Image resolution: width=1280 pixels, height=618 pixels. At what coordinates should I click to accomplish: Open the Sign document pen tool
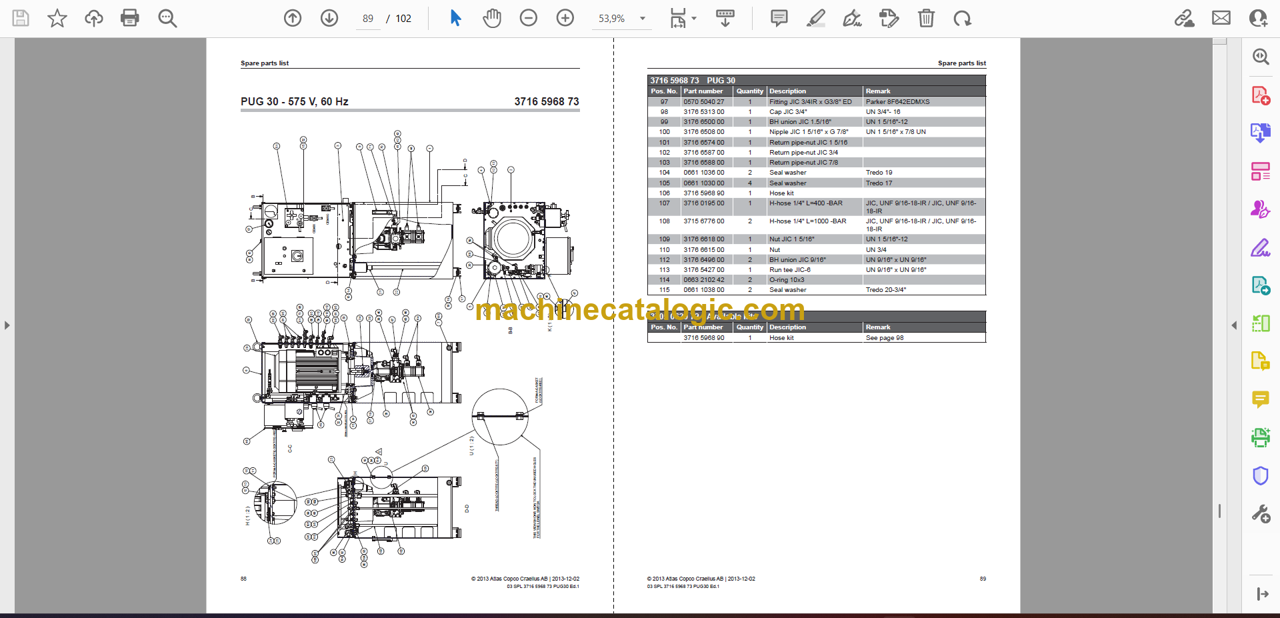852,18
